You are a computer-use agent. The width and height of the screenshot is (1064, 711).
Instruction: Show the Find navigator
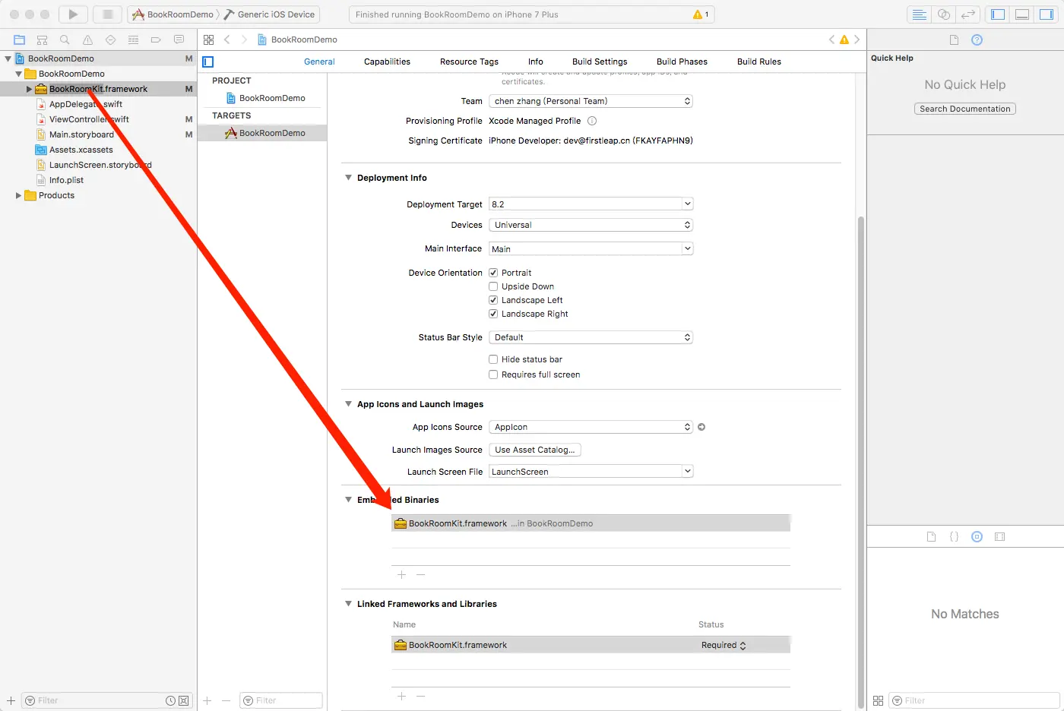(x=65, y=39)
